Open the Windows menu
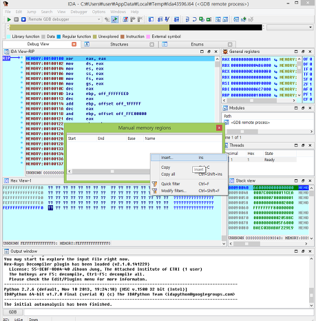Viewport: 316px width, 321px height. click(118, 12)
